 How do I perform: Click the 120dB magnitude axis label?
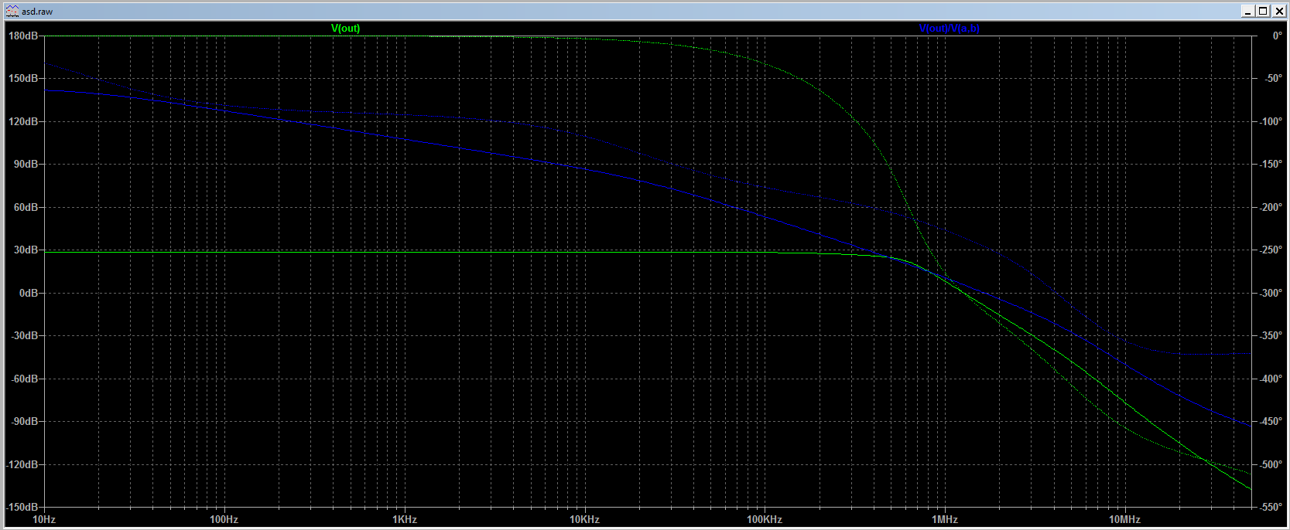click(x=23, y=122)
